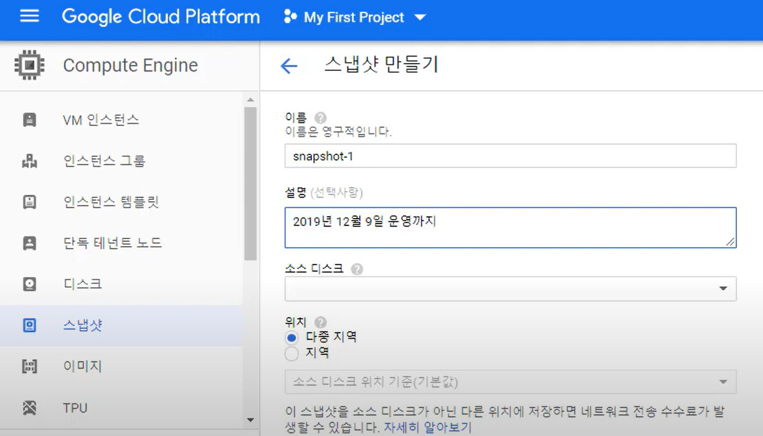Click the description box resize handle

(x=729, y=242)
